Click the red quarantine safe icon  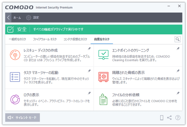coord(103,77)
